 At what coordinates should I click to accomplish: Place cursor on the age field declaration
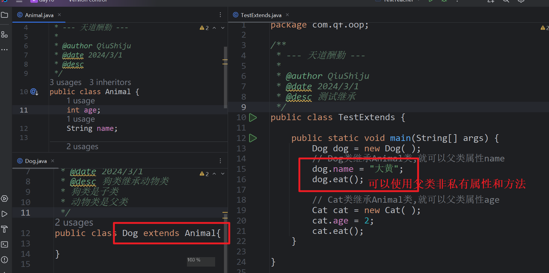84,110
